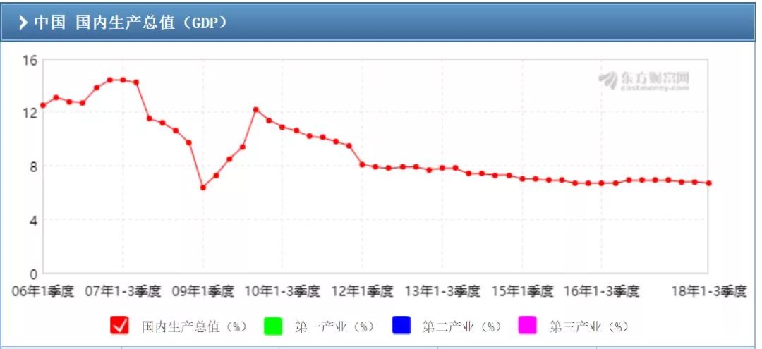Image resolution: width=762 pixels, height=349 pixels.
Task: Enable the green 第一产业 (%) series
Action: tap(272, 325)
